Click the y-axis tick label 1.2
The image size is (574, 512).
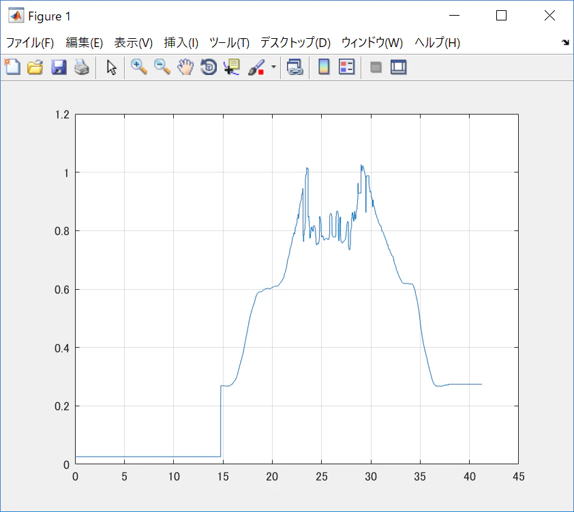point(62,115)
